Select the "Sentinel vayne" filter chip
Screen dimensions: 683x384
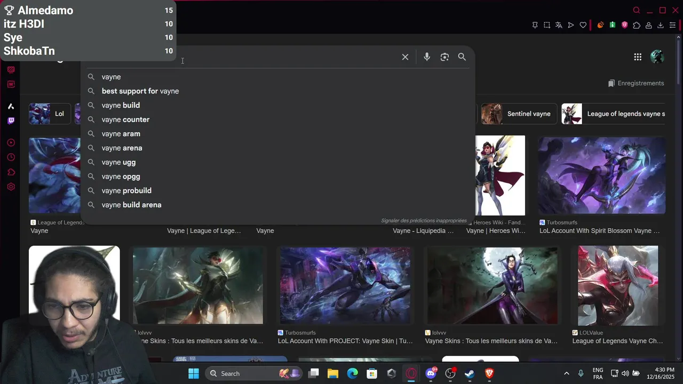click(519, 114)
